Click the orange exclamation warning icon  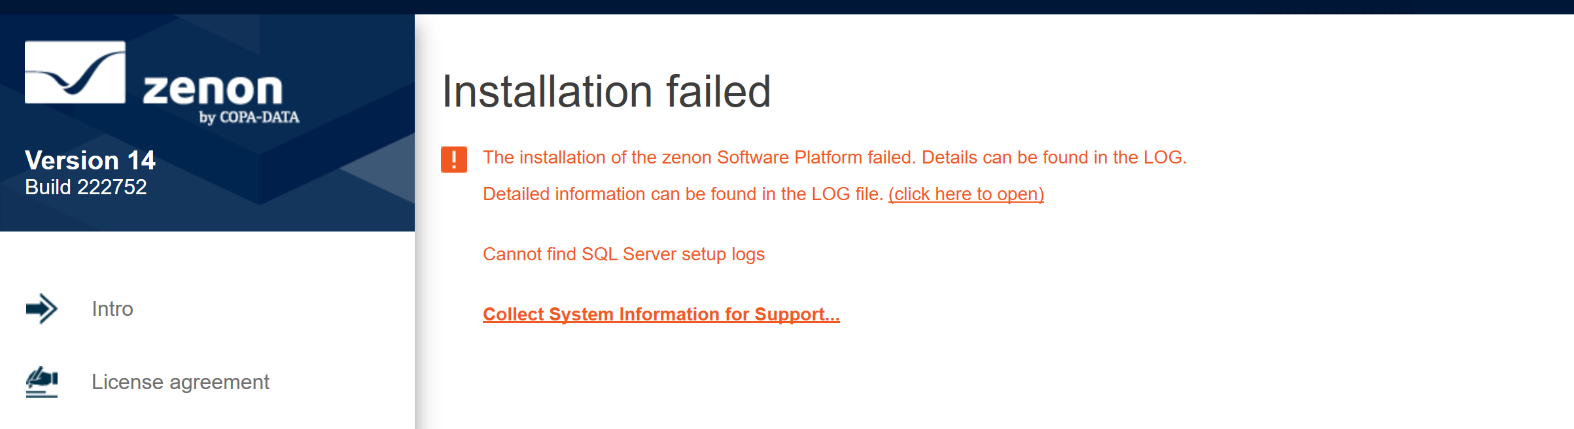(453, 159)
